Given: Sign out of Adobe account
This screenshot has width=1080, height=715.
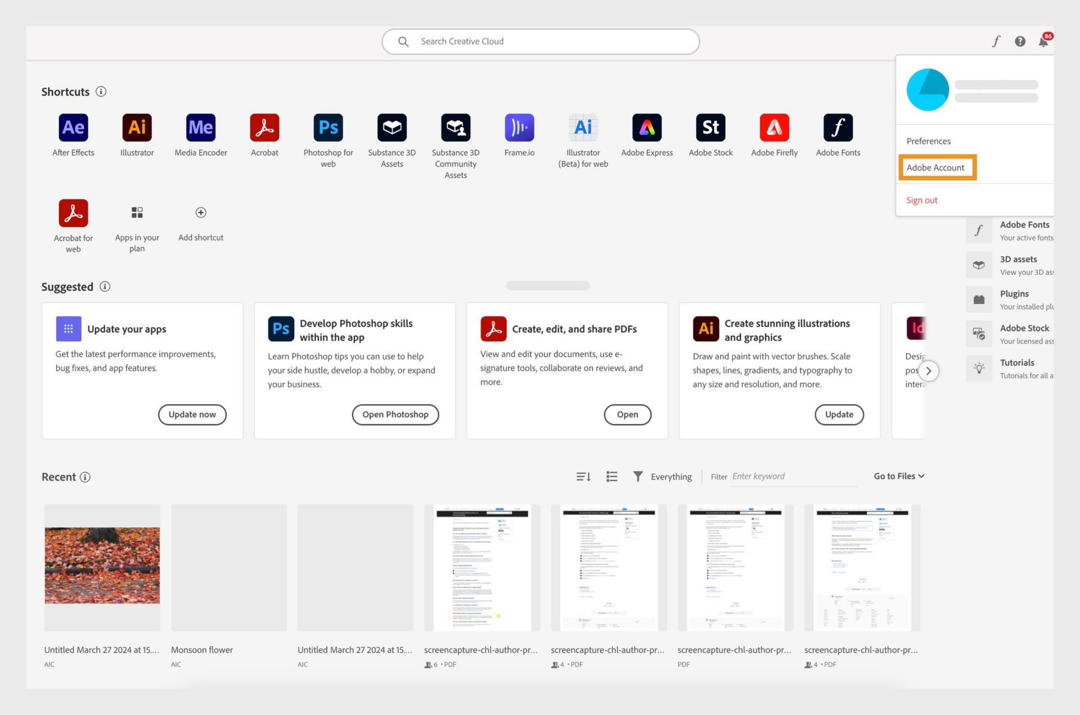Looking at the screenshot, I should pos(922,200).
